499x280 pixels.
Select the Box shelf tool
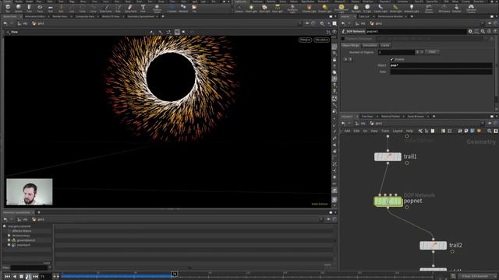8,8
